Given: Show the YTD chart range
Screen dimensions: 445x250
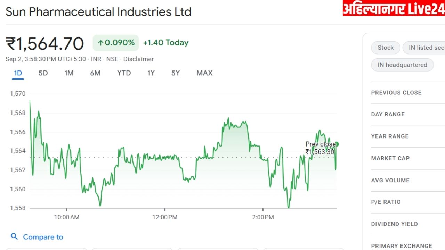Looking at the screenshot, I should click(124, 73).
